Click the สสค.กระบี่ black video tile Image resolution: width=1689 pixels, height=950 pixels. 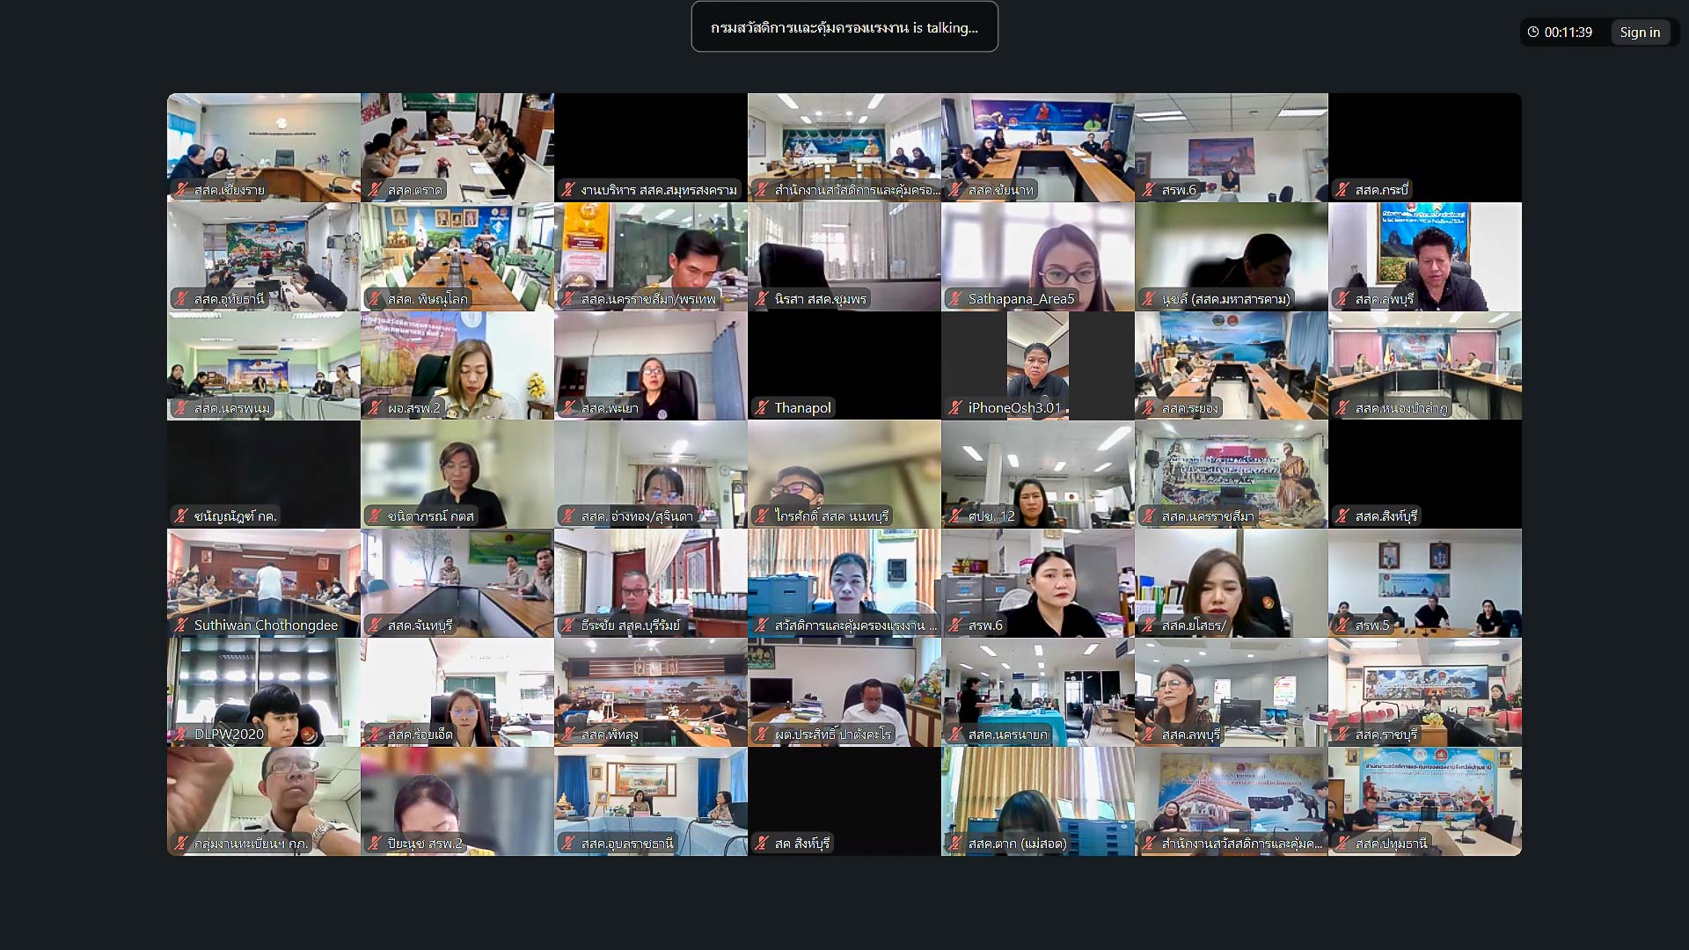click(1424, 141)
